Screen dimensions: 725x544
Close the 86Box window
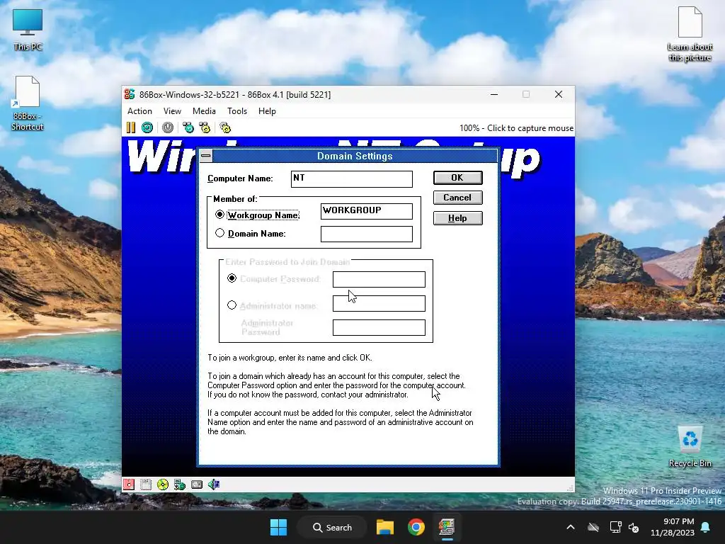click(x=559, y=94)
